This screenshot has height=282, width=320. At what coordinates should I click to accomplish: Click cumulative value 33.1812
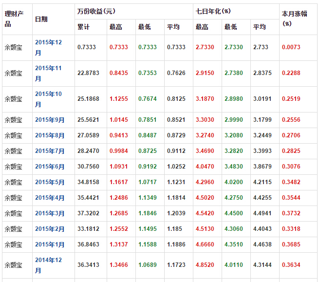pos(88,229)
